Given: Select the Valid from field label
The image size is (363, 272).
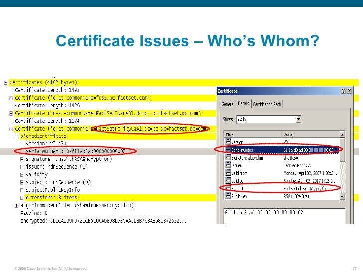Looking at the screenshot, I should coord(239,173).
